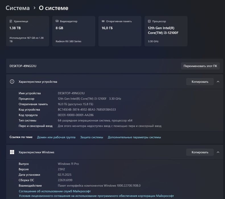225x199 pixels.
Task: Click the Перо и сенсорный ввод label
Action: tap(36, 126)
